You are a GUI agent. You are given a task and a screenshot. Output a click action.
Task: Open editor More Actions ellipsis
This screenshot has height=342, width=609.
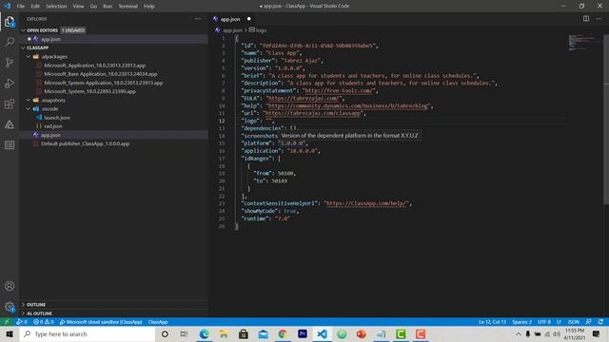click(x=599, y=19)
